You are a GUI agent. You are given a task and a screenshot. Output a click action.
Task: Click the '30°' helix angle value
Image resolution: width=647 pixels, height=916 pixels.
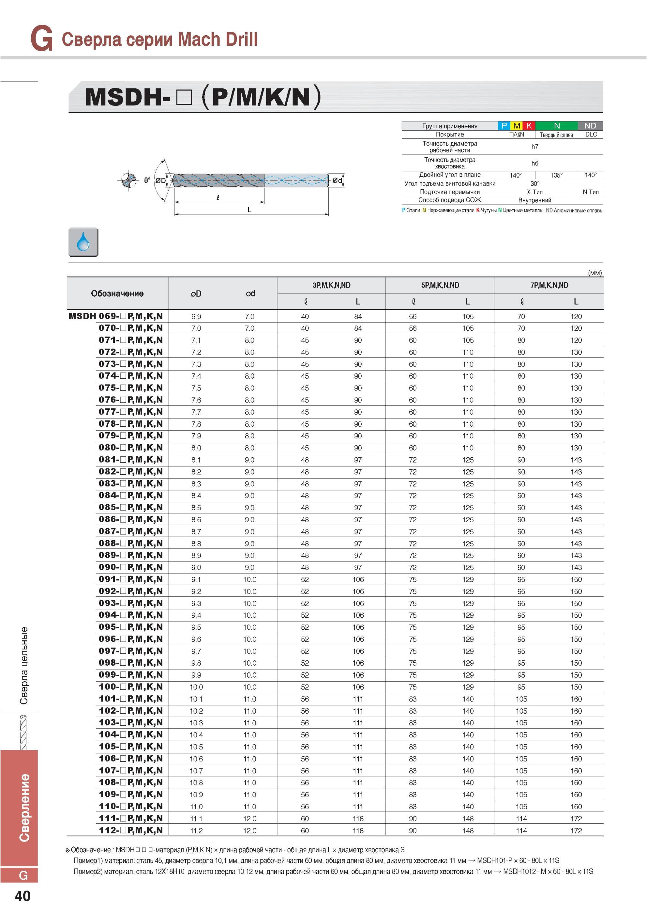(535, 183)
